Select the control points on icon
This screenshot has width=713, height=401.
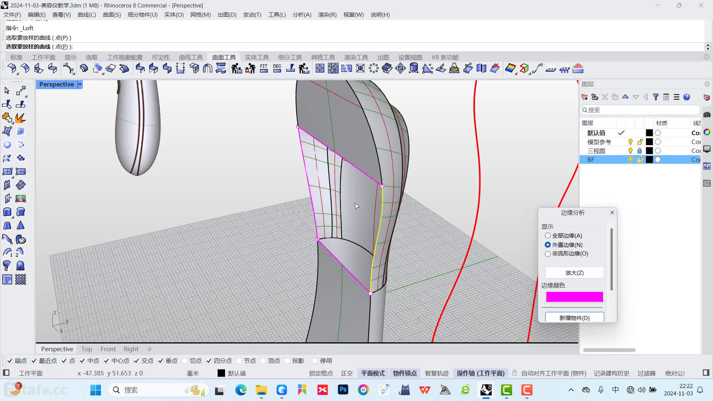[374, 68]
